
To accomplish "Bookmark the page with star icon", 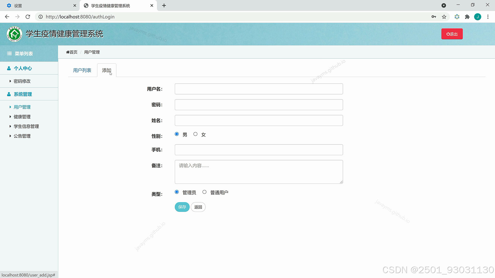I will [x=444, y=17].
